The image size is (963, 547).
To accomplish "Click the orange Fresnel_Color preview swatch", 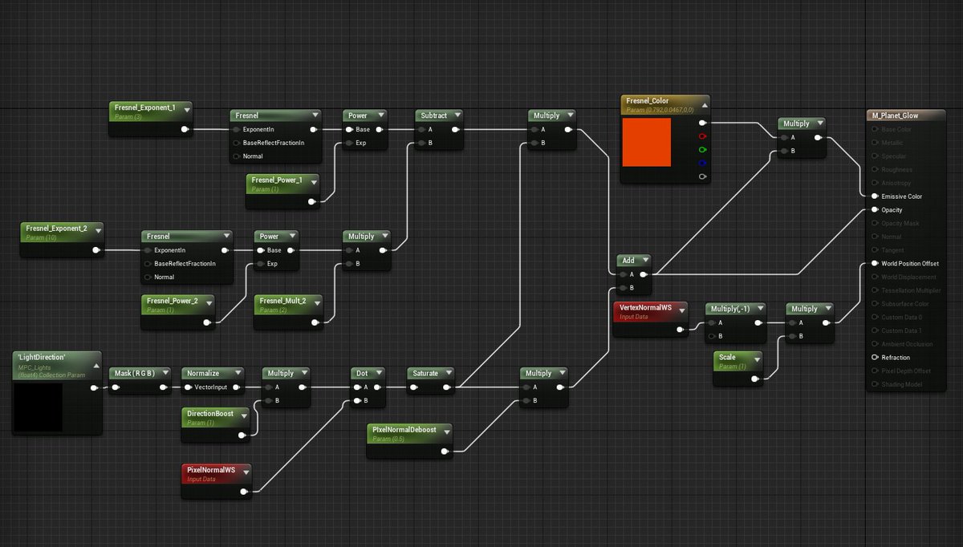I will [x=646, y=143].
